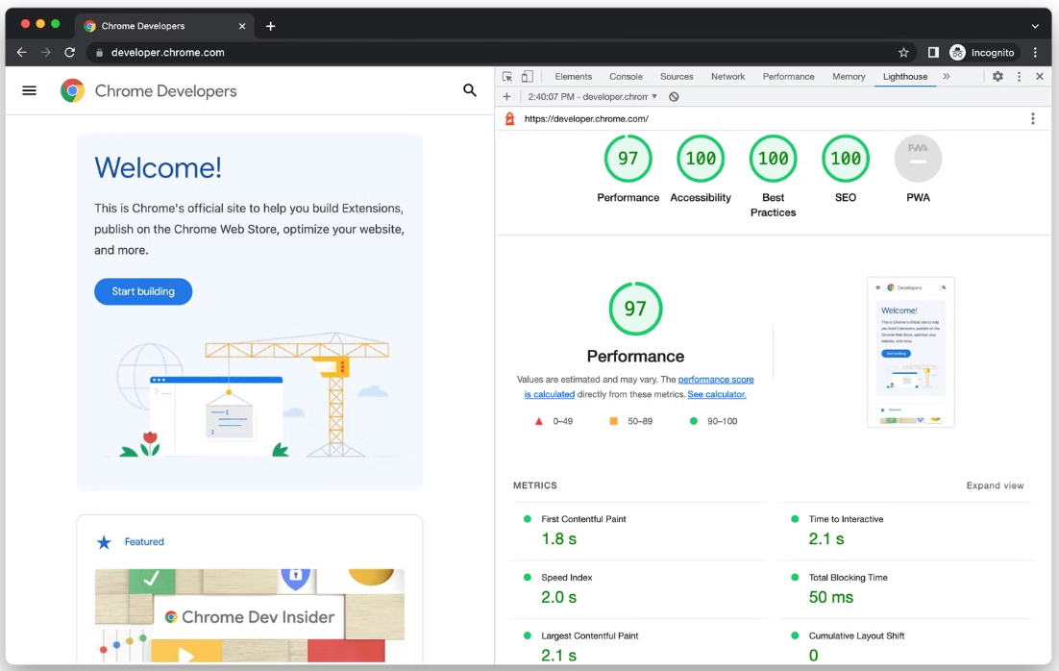The image size is (1059, 671).
Task: Click the search icon on Chrome Developers site
Action: pos(470,90)
